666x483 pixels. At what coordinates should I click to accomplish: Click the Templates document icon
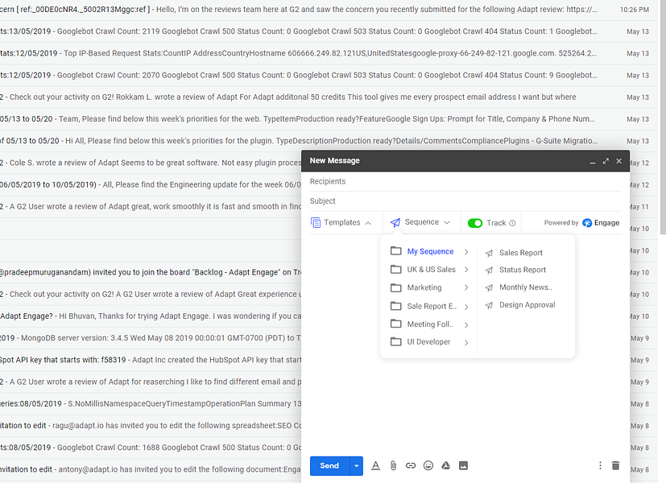(316, 222)
